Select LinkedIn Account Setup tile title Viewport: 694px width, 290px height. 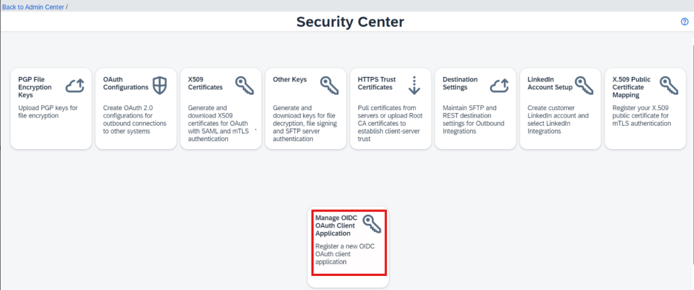coord(550,84)
